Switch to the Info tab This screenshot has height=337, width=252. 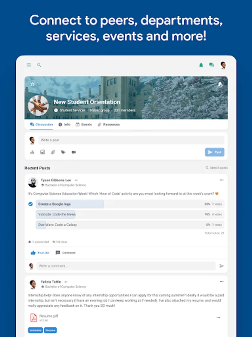tap(65, 124)
